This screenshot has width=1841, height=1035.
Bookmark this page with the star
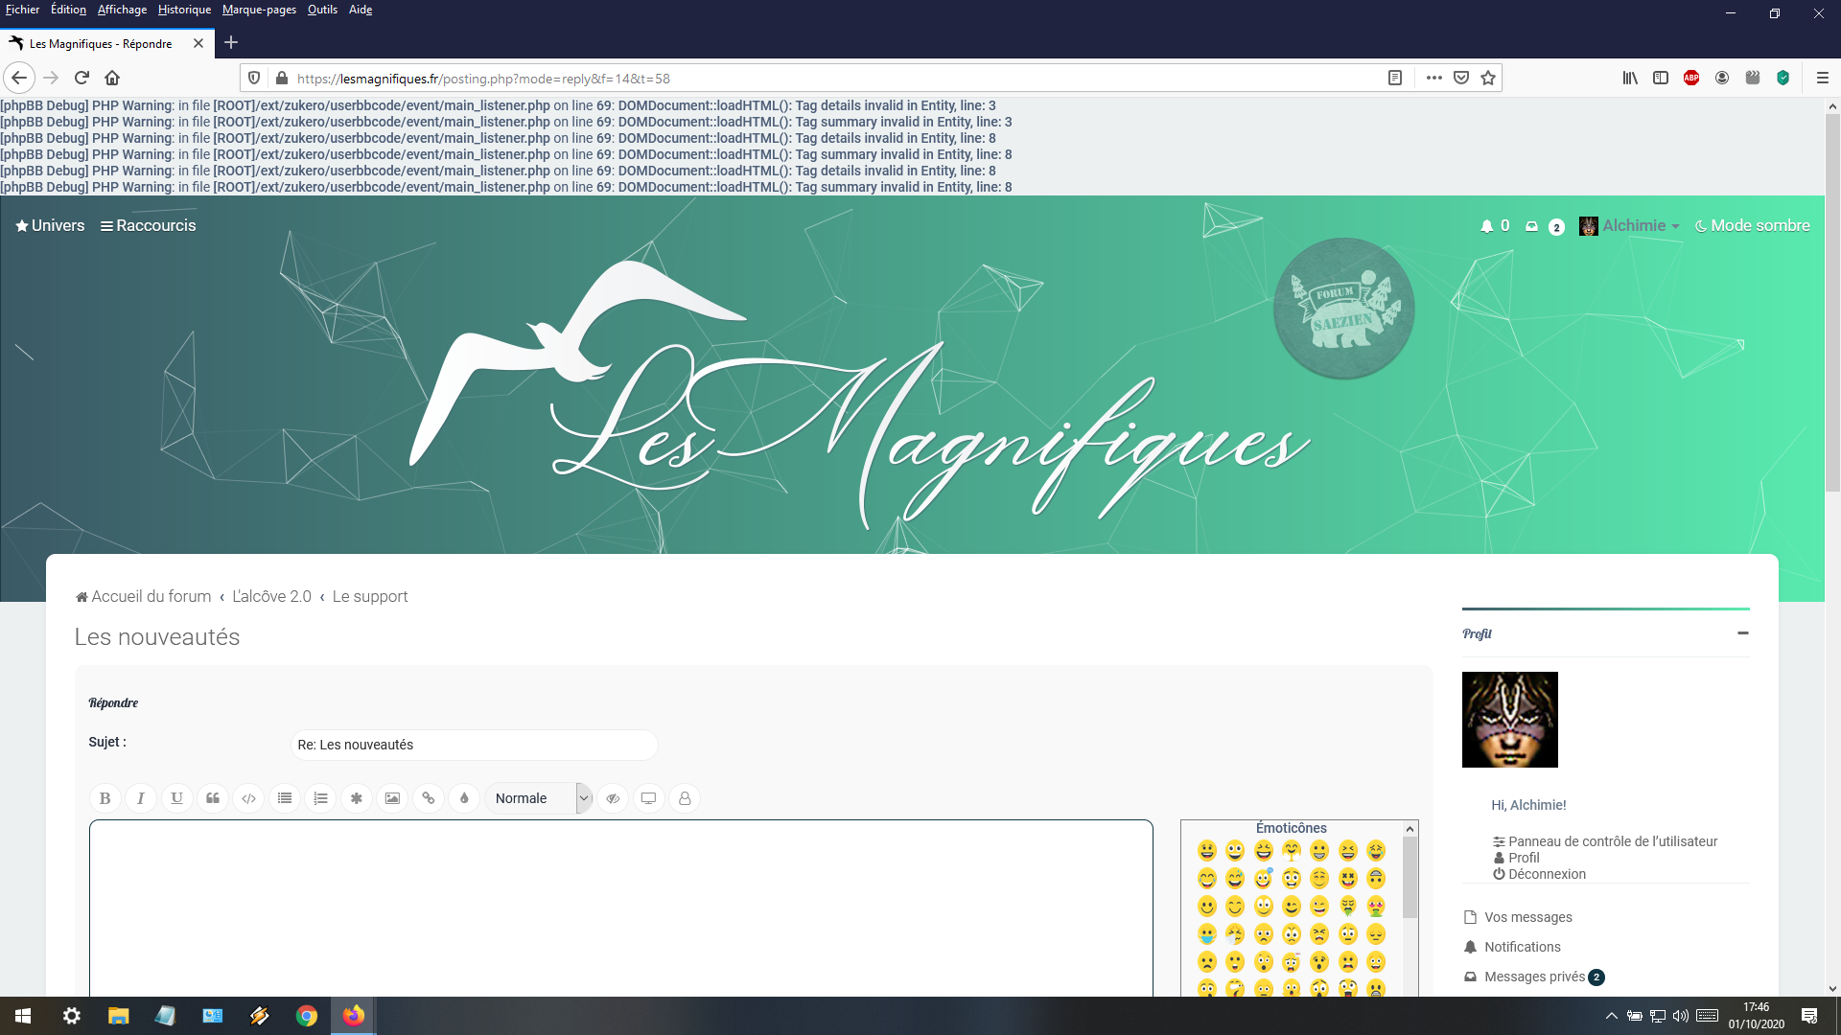(x=1488, y=78)
